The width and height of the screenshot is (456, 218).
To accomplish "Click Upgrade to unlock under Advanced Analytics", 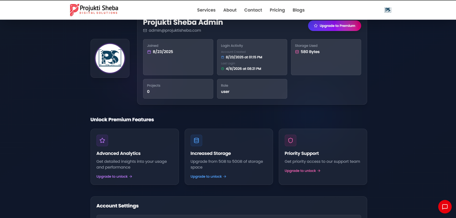I will (114, 177).
